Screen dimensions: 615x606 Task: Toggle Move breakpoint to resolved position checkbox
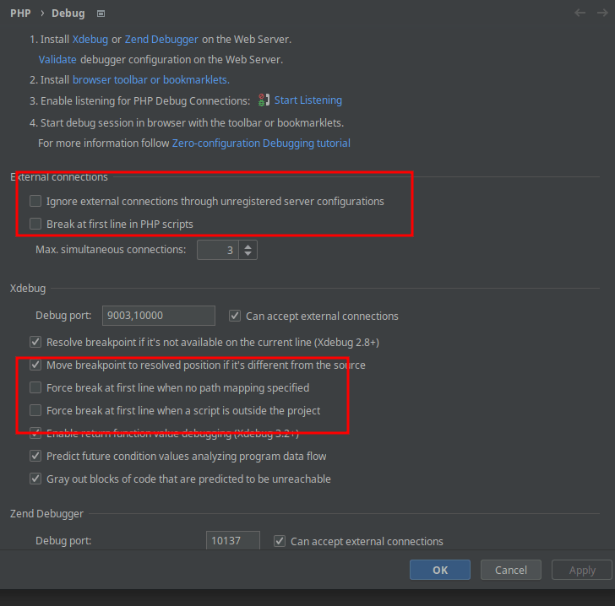click(x=35, y=365)
